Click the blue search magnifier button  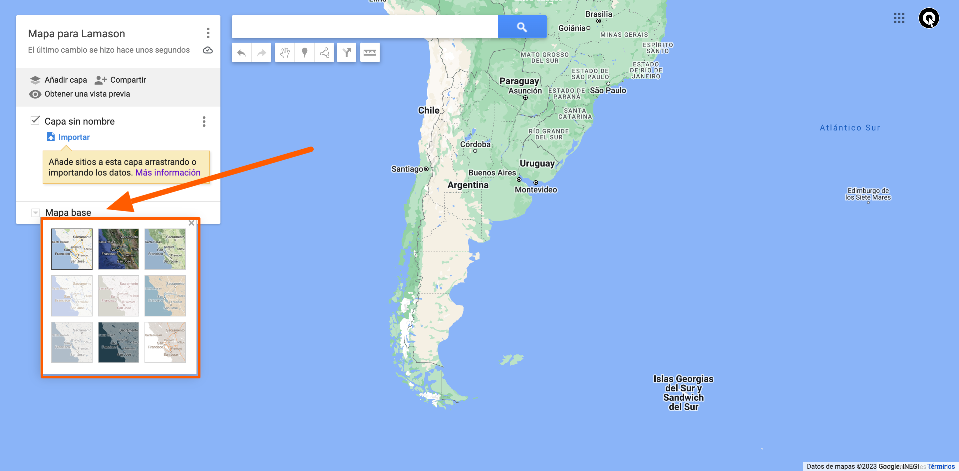click(522, 27)
